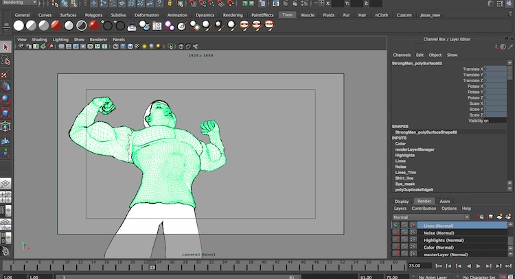Select the Highlights render layer
The height and width of the screenshot is (279, 515).
tap(444, 240)
